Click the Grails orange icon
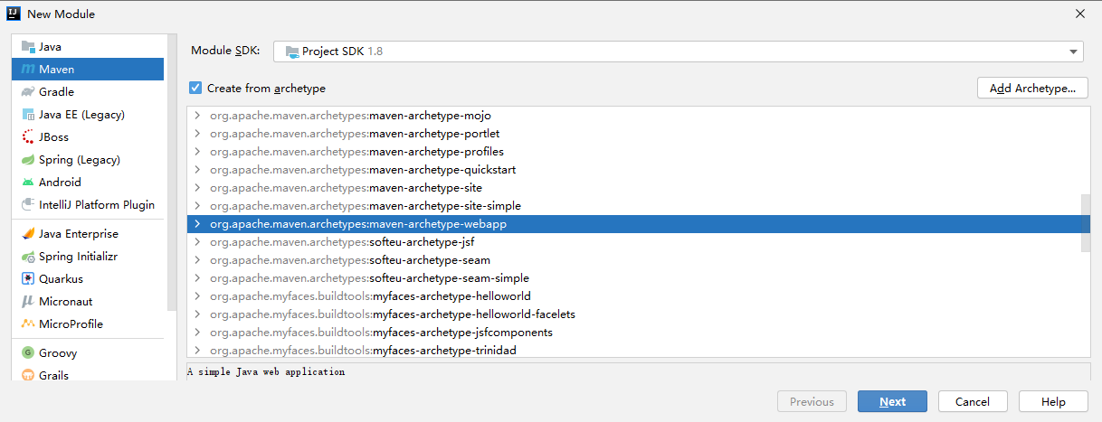The image size is (1102, 422). pos(28,376)
